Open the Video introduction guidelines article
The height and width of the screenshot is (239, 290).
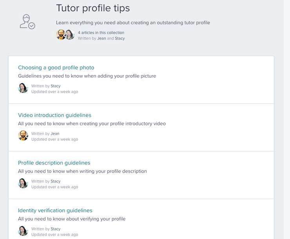tap(54, 115)
